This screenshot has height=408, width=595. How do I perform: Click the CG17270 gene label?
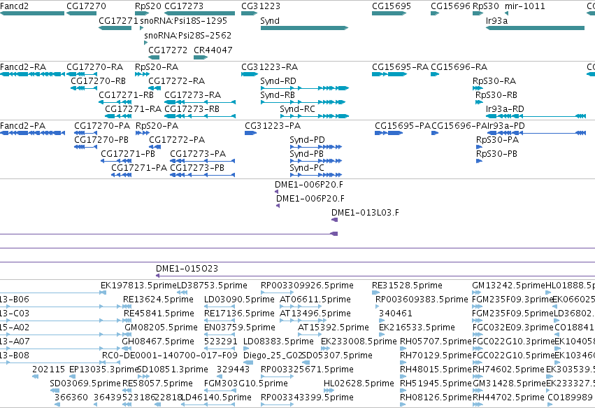(86, 6)
